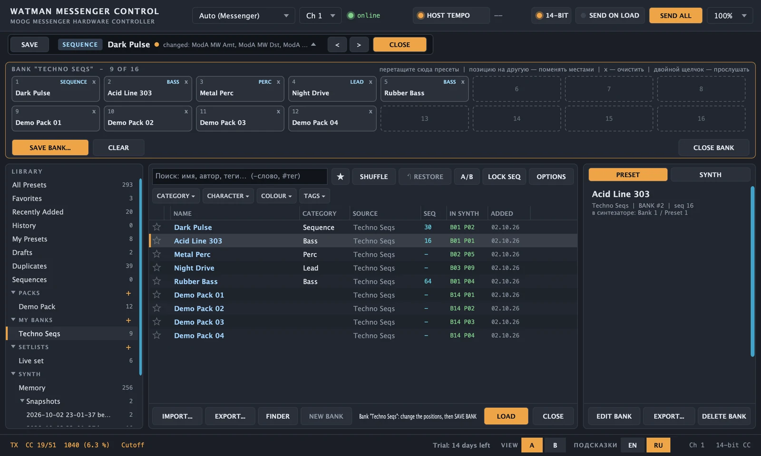This screenshot has height=456, width=761.
Task: Remove Dark Pulse from bank slot 1
Action: coord(94,82)
